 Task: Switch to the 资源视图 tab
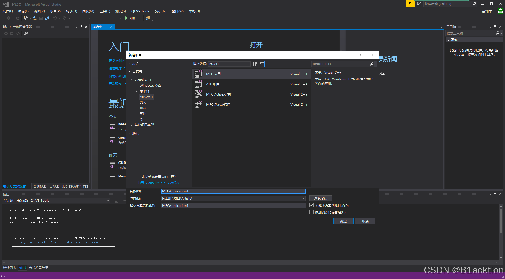(x=40, y=186)
